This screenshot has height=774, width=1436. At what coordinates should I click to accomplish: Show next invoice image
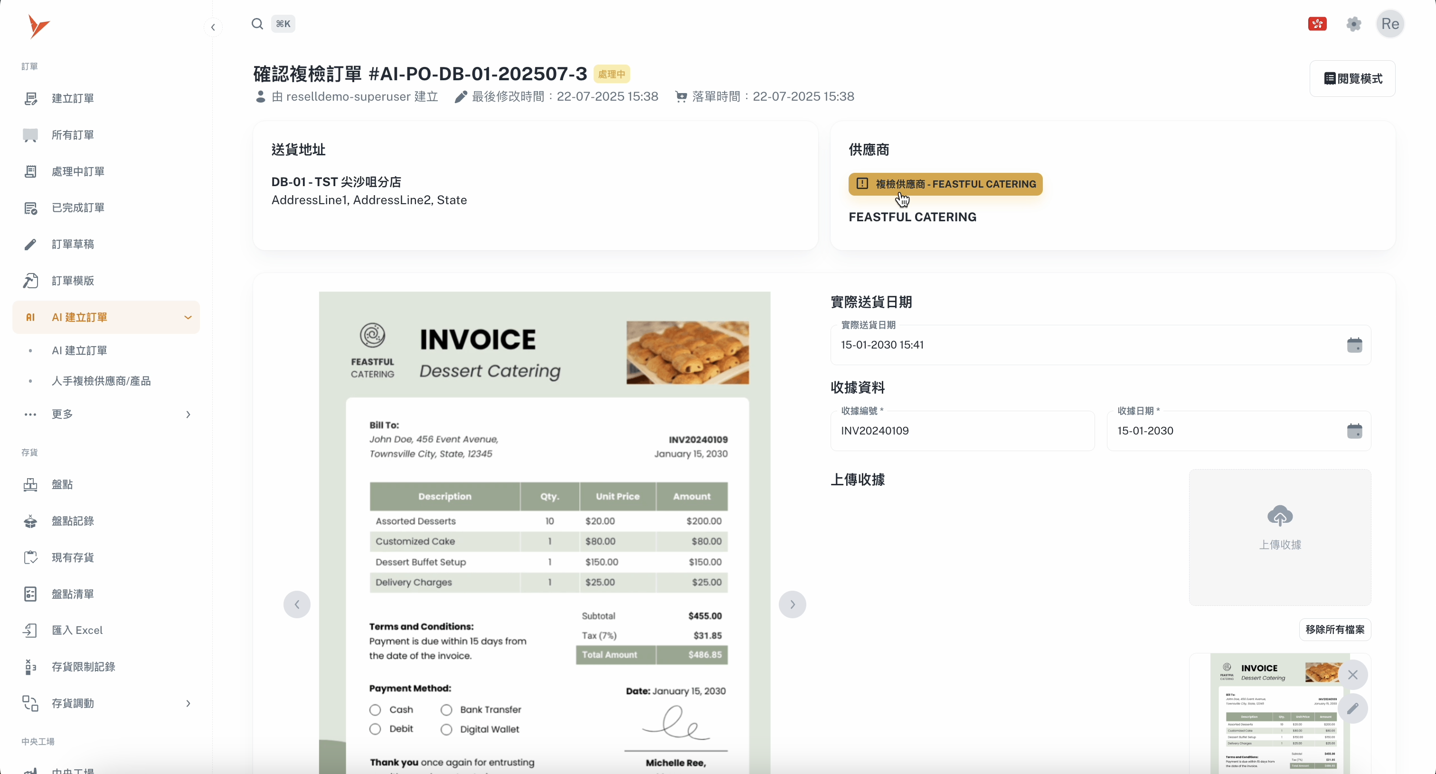[792, 604]
